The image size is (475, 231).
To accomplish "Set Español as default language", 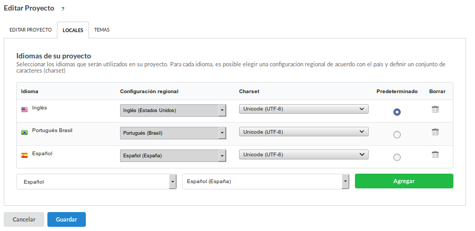I will click(397, 157).
